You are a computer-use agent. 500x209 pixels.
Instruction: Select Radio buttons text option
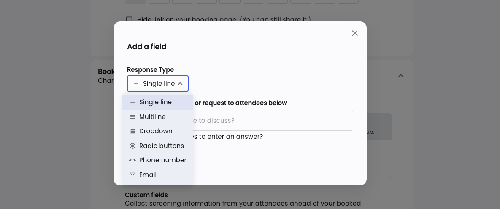coord(162,146)
